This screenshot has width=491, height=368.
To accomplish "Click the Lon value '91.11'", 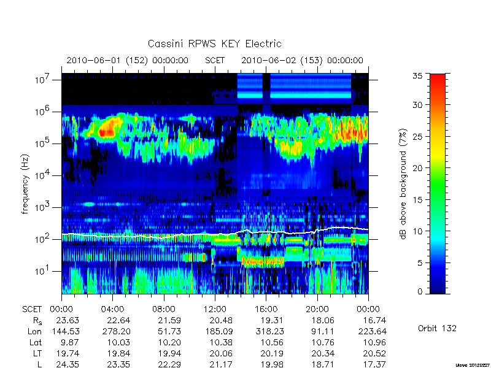I will coord(323,331).
